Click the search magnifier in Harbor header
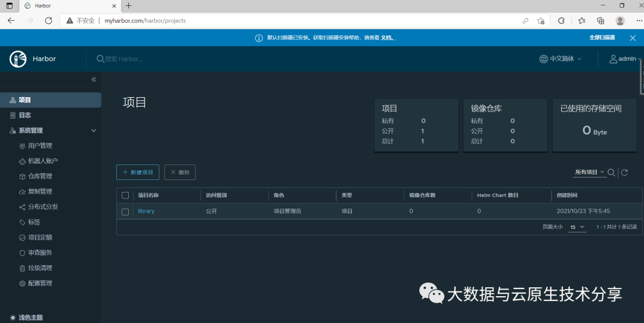Viewport: 644px width, 323px height. [x=100, y=59]
